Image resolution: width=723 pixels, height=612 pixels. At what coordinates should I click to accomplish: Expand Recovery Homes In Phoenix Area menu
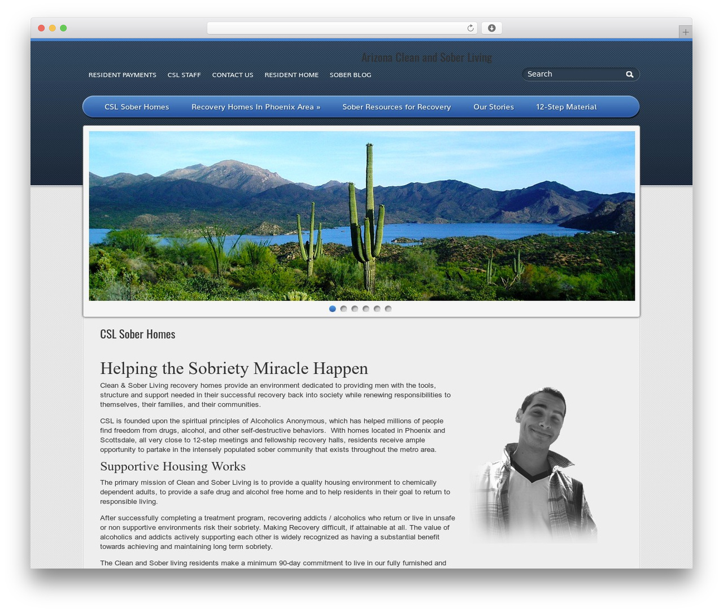pyautogui.click(x=256, y=107)
